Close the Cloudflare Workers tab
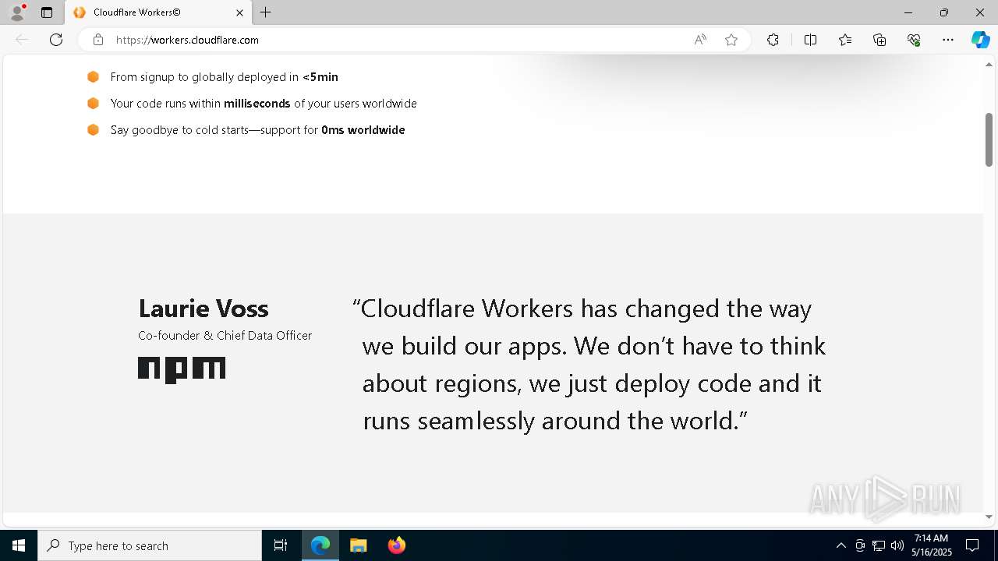The image size is (998, 561). [x=239, y=12]
